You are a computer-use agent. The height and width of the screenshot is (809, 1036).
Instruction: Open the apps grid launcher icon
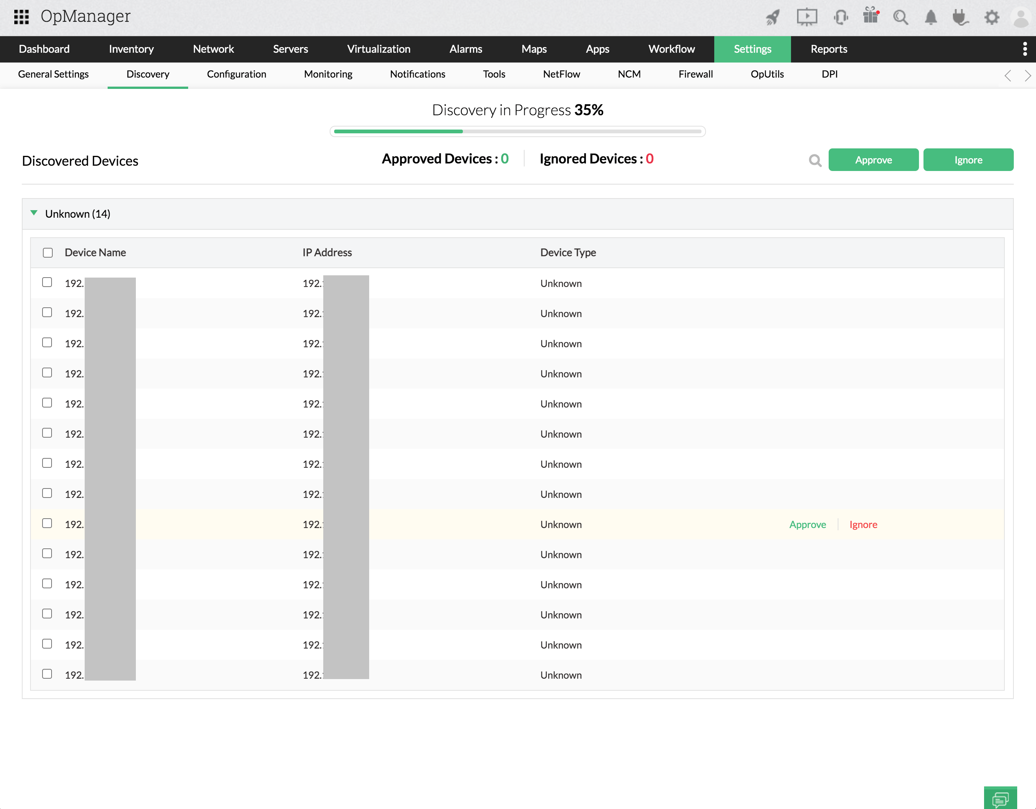[x=21, y=17]
